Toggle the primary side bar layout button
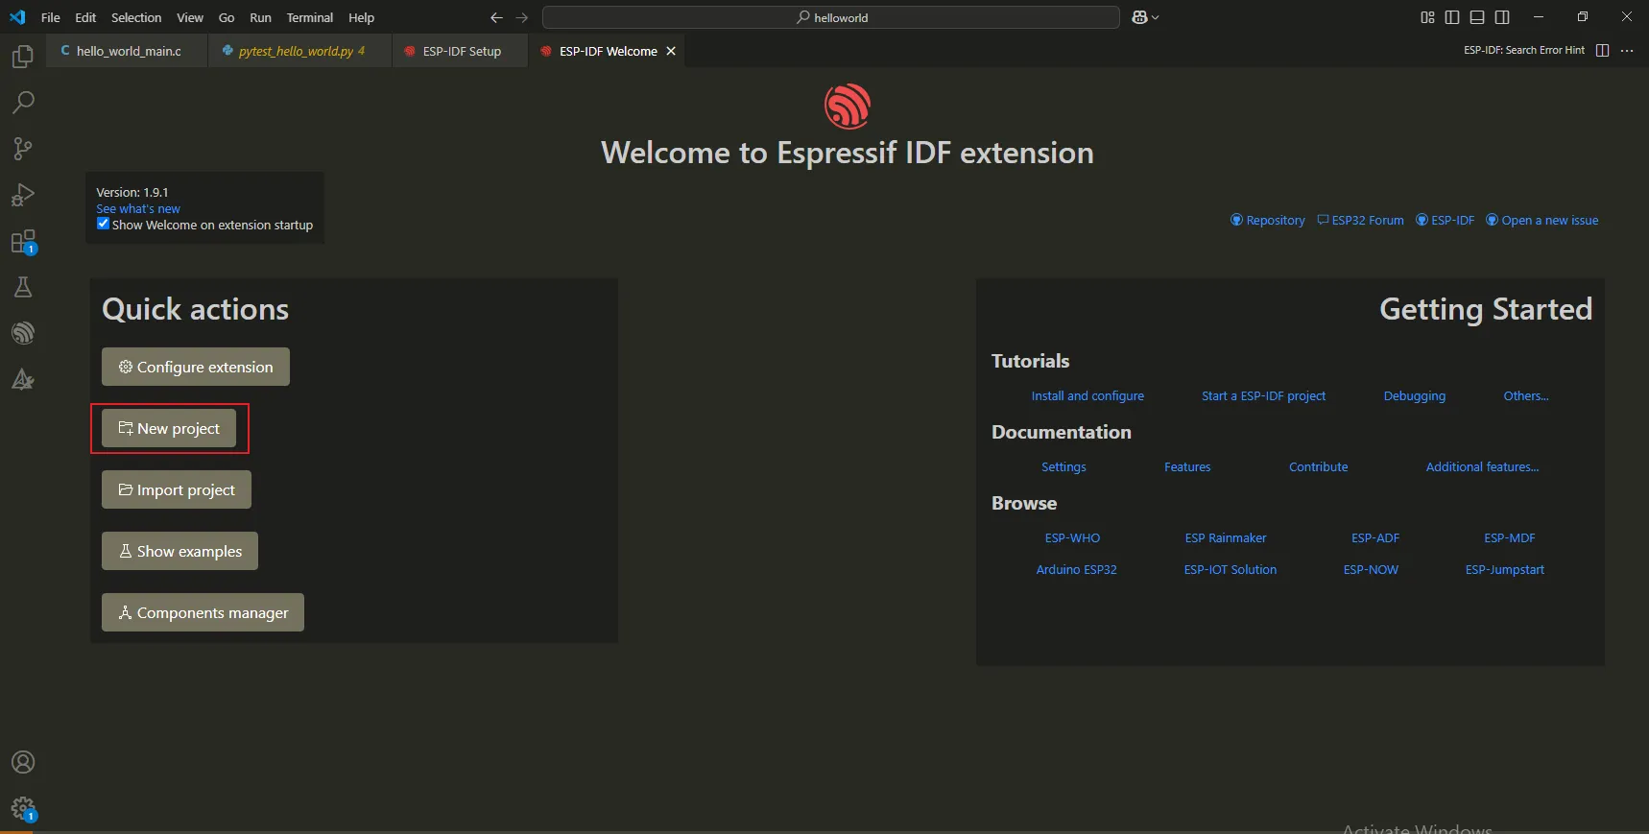1649x834 pixels. pos(1452,17)
